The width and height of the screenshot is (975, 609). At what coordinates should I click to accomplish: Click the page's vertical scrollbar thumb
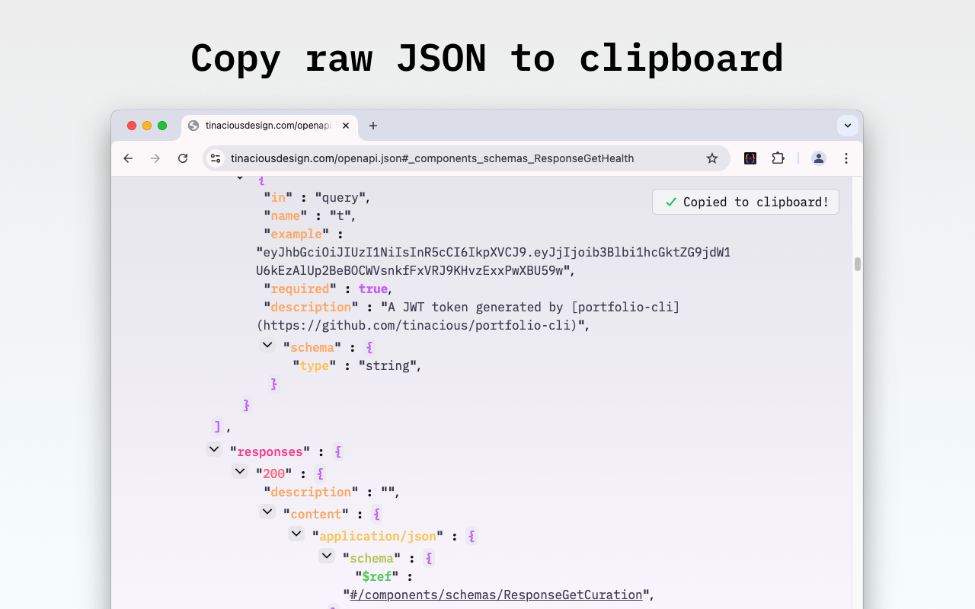click(x=858, y=264)
